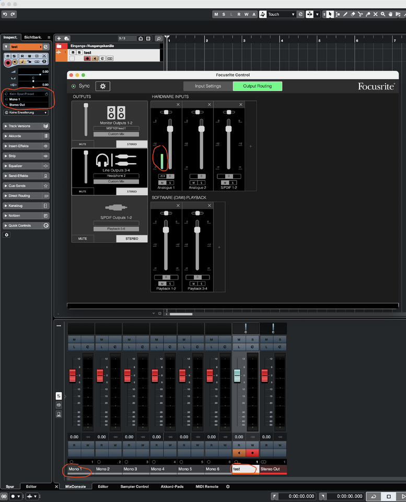Click the left locator time field

click(x=297, y=496)
